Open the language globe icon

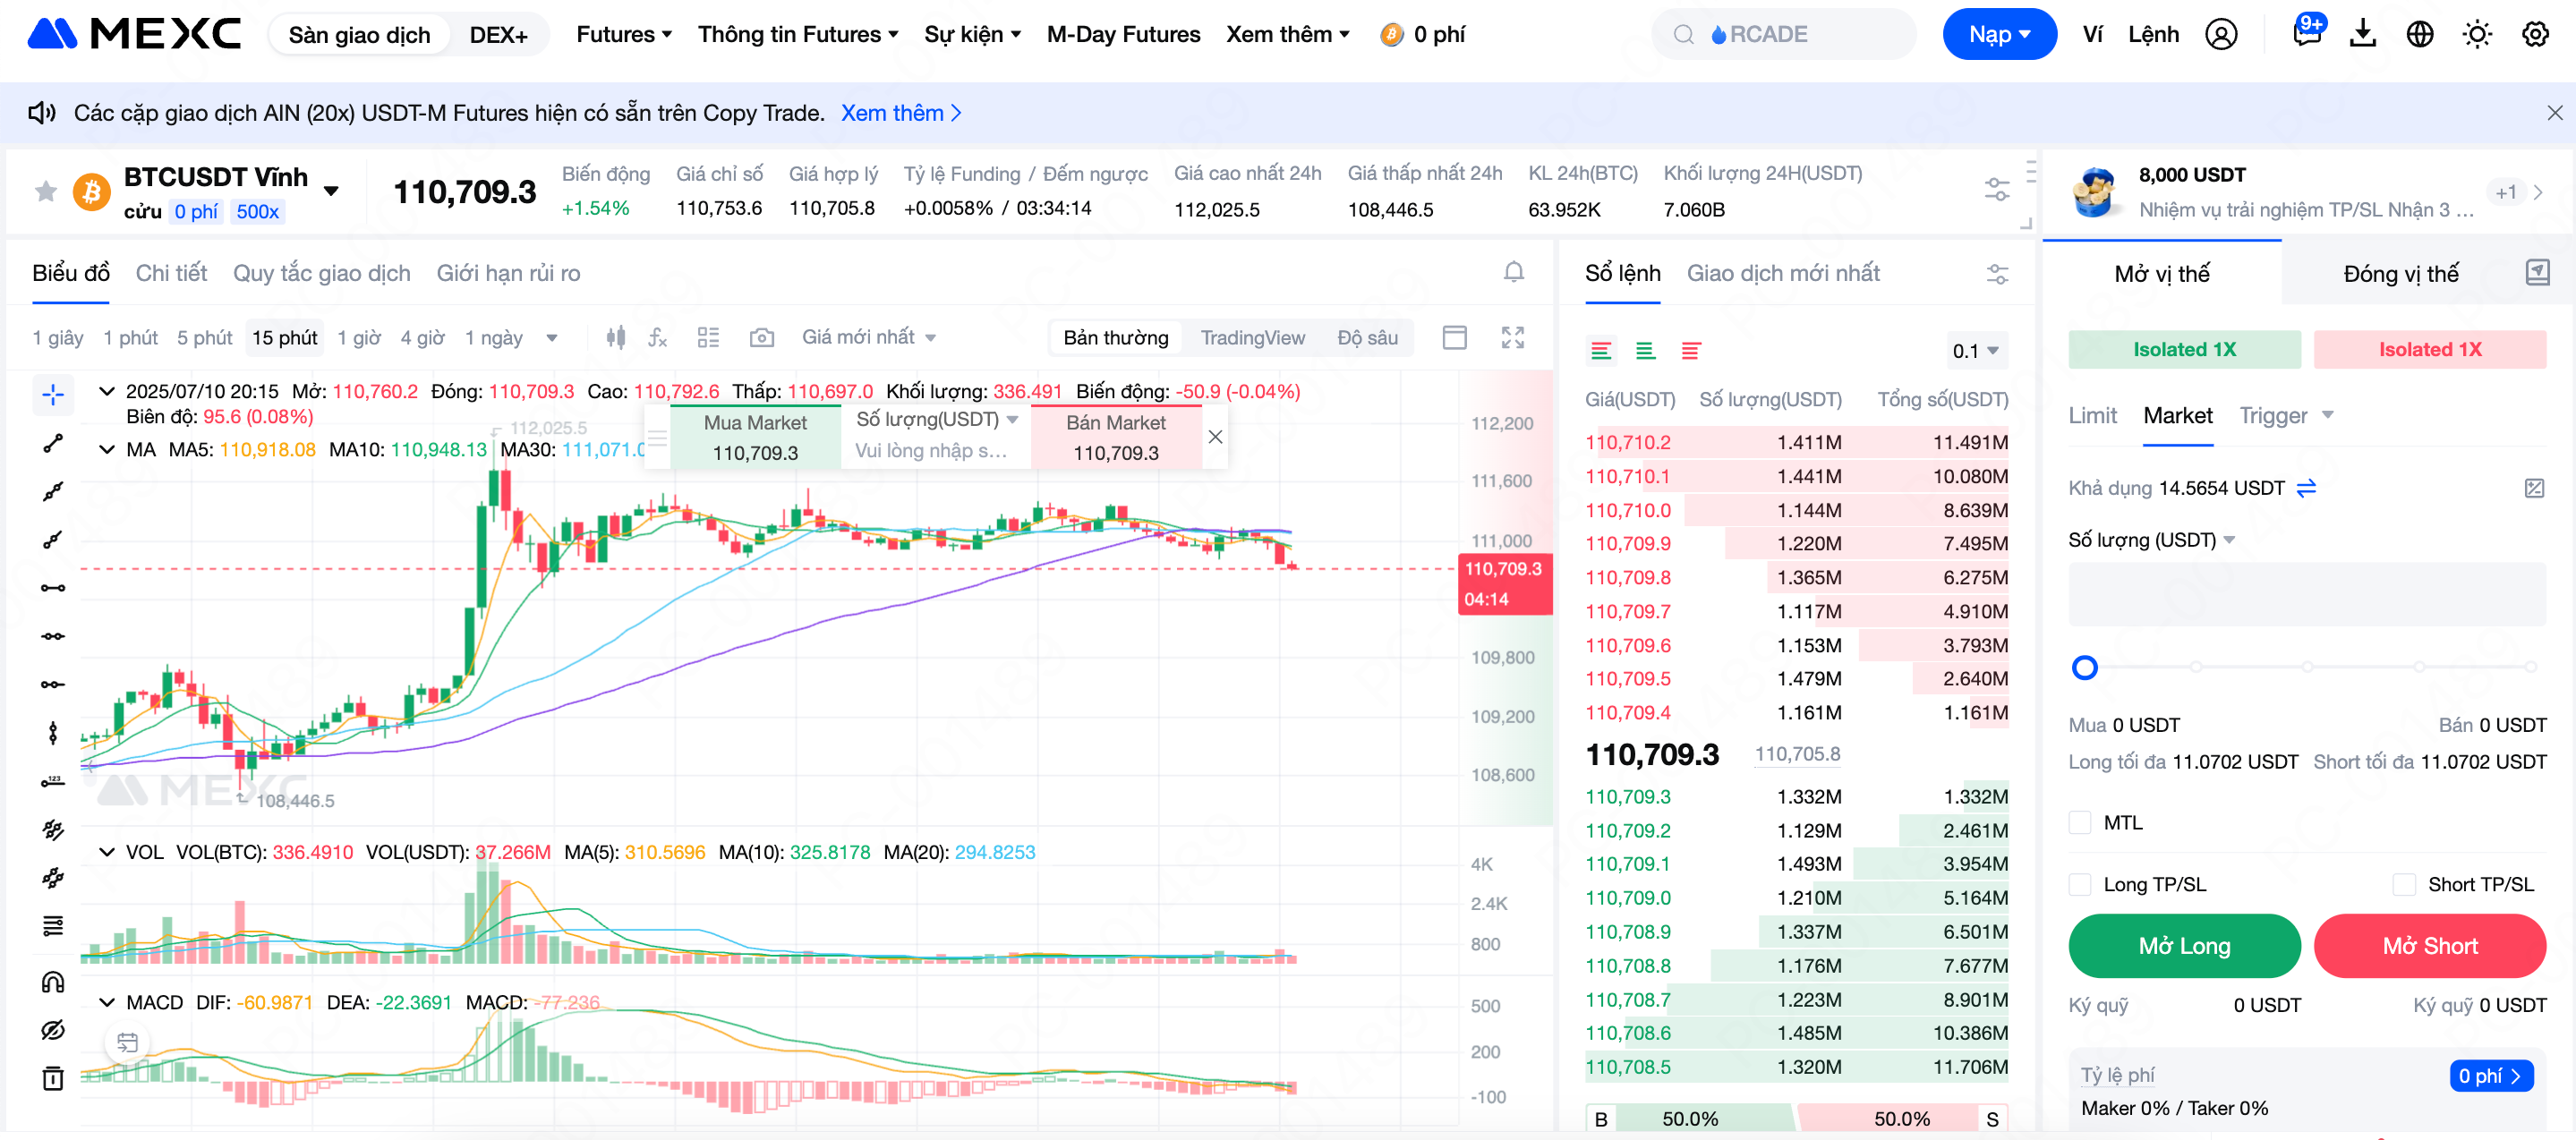point(2420,35)
